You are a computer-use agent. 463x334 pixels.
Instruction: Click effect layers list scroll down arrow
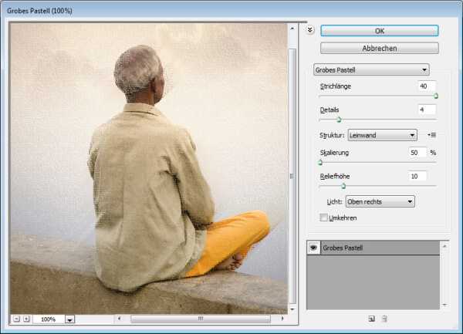(444, 305)
